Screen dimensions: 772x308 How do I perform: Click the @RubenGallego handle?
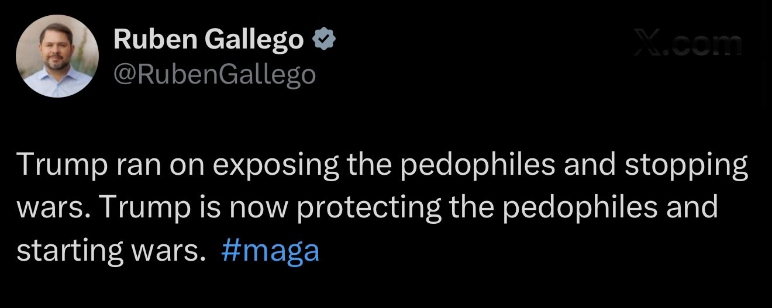pyautogui.click(x=214, y=74)
